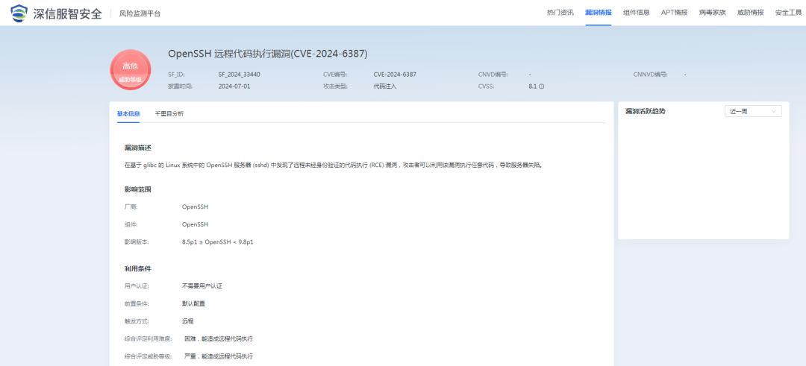Click the CVSS 8.1 info icon
This screenshot has width=806, height=366.
point(541,86)
